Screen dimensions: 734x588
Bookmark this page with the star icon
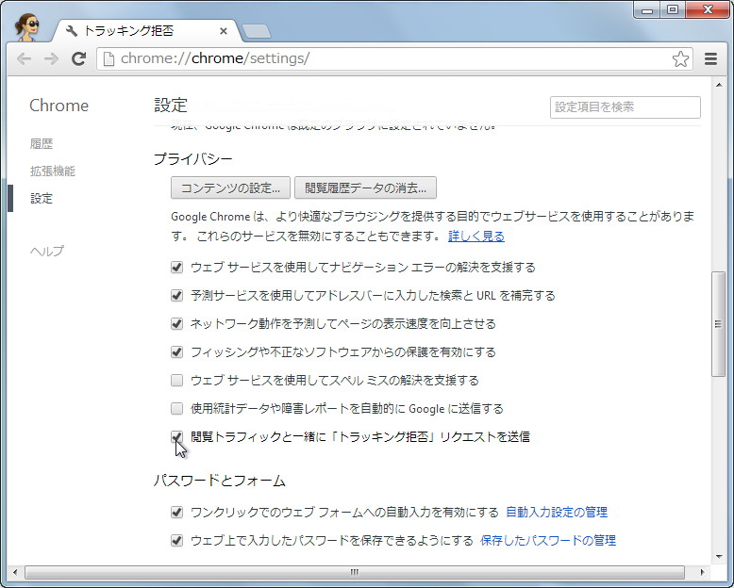click(x=680, y=58)
